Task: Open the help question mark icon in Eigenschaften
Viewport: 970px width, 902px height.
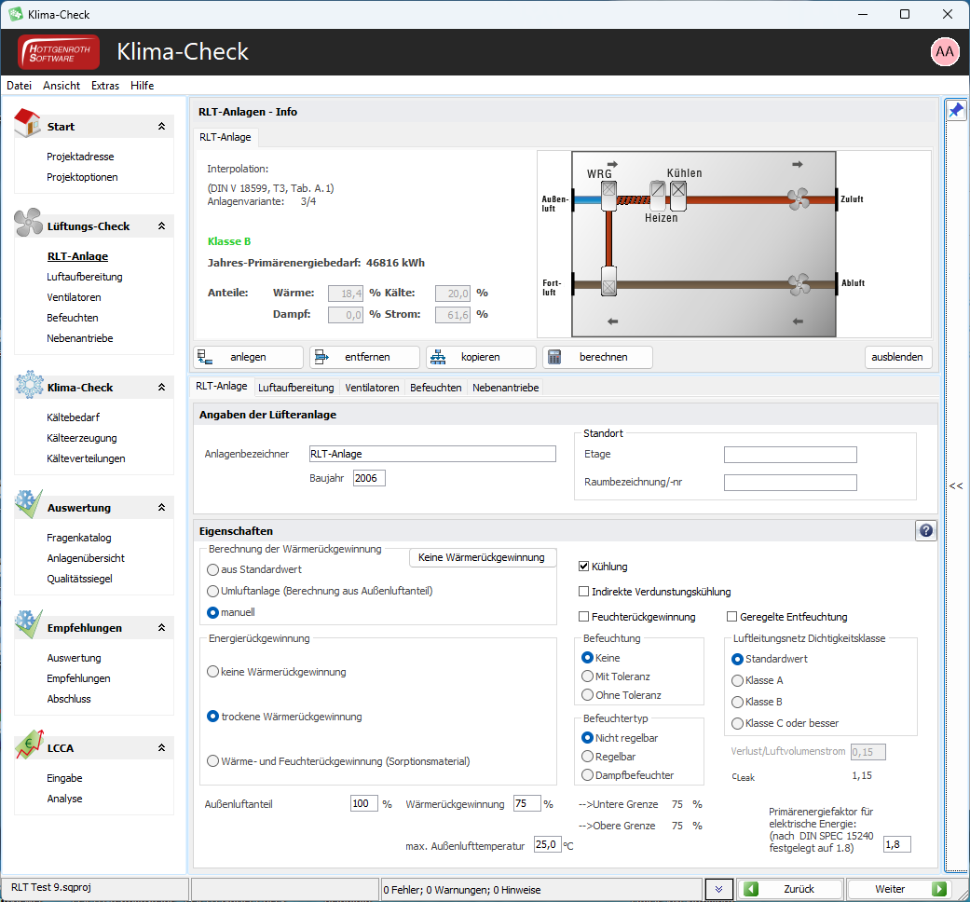Action: pos(925,530)
